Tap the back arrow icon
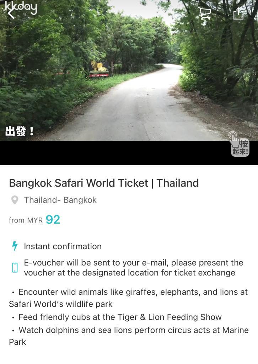Viewport: 258px width, 364px height. tap(11, 14)
